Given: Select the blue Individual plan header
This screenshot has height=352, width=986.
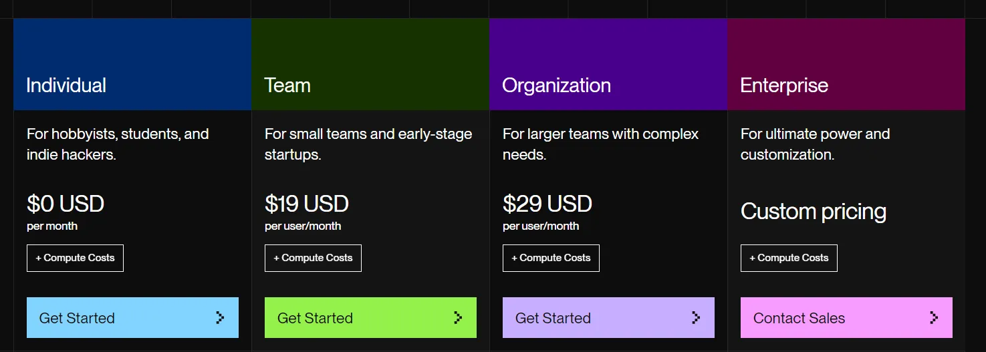Looking at the screenshot, I should 132,64.
